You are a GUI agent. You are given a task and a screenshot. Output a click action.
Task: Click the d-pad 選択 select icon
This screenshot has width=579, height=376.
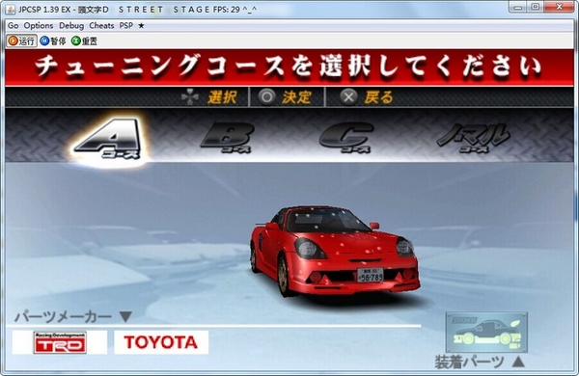190,97
